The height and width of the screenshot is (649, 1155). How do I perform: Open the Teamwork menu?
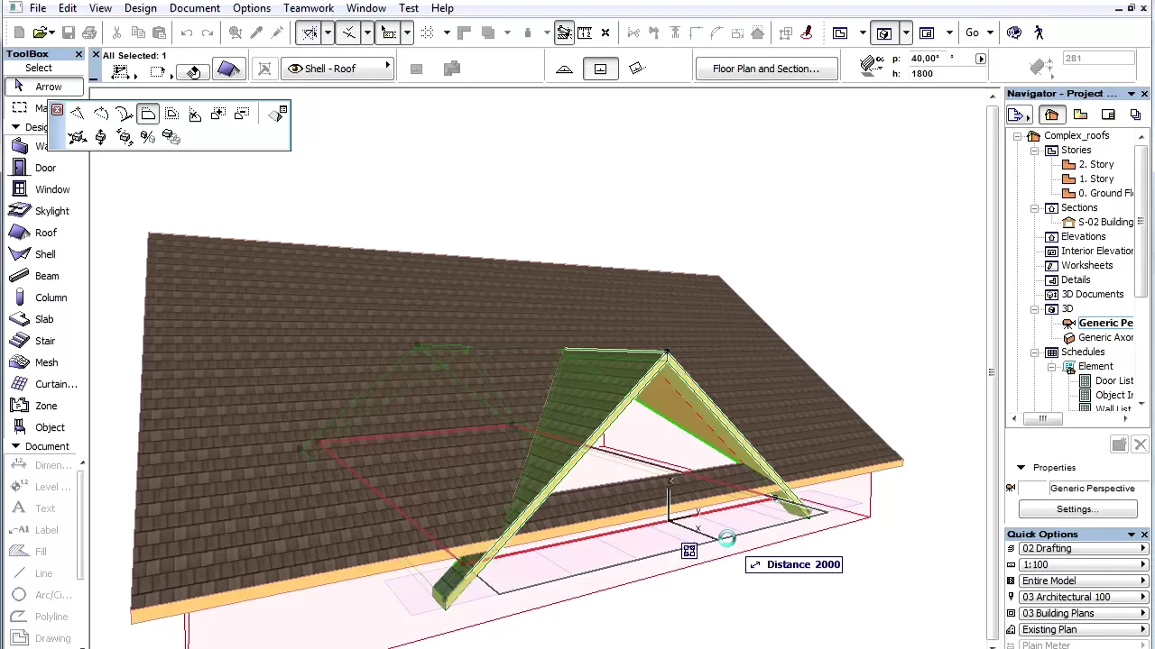(309, 8)
